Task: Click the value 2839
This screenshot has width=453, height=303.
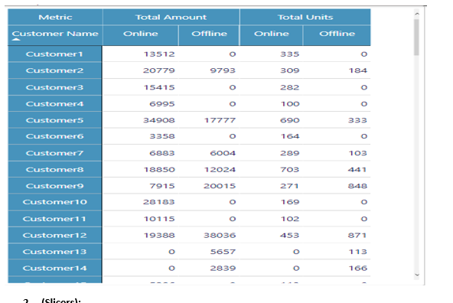Action: tap(223, 268)
